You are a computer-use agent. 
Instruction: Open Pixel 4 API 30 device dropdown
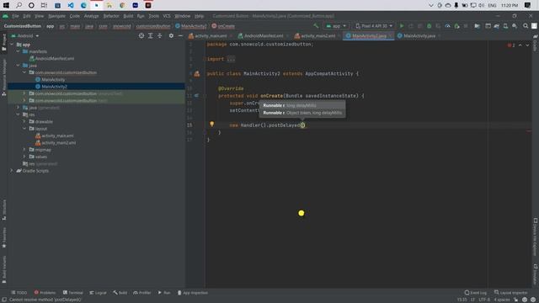pos(374,26)
